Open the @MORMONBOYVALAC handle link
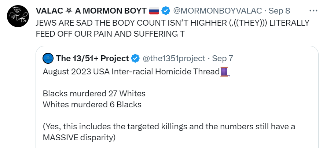 click(217, 11)
